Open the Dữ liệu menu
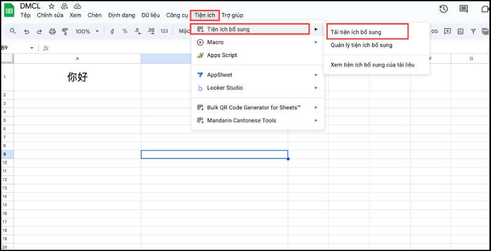Image resolution: width=491 pixels, height=251 pixels. pyautogui.click(x=150, y=15)
